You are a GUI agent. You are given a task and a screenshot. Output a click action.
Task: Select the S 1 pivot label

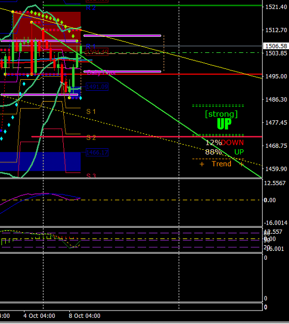[91, 112]
